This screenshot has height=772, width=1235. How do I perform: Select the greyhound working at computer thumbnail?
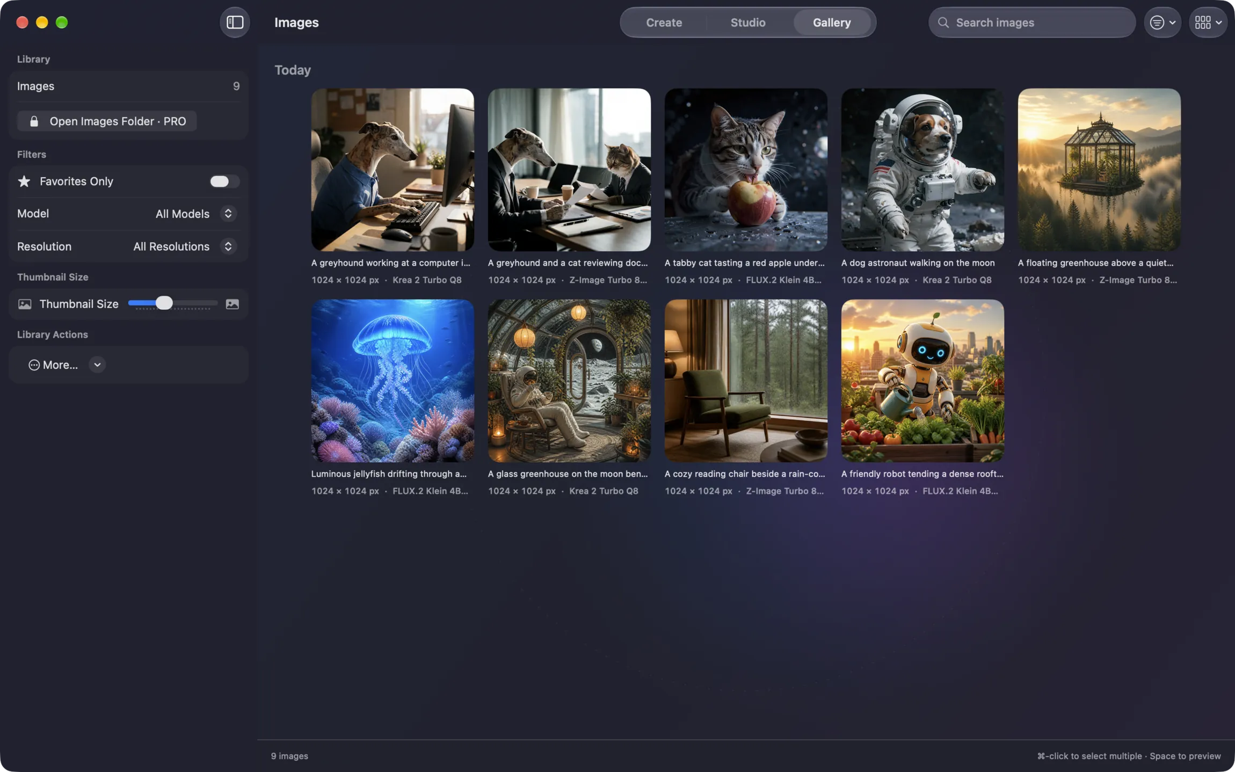click(x=393, y=170)
